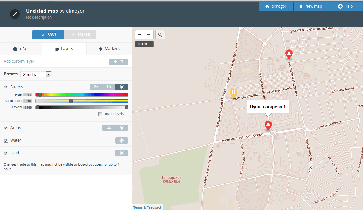The height and width of the screenshot is (210, 363).
Task: Uncheck the Streets layer checkbox
Action: (6, 87)
